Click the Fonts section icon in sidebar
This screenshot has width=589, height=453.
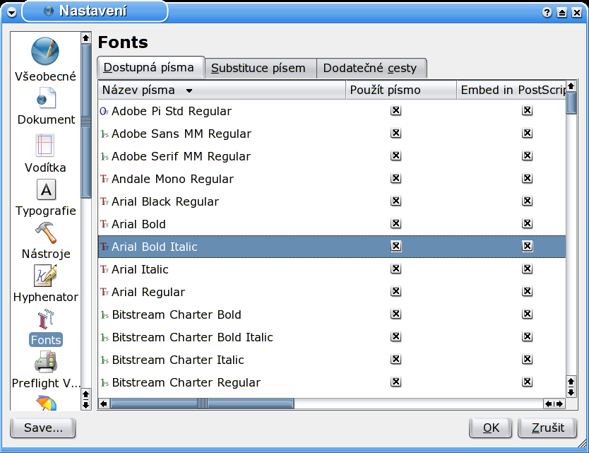45,319
